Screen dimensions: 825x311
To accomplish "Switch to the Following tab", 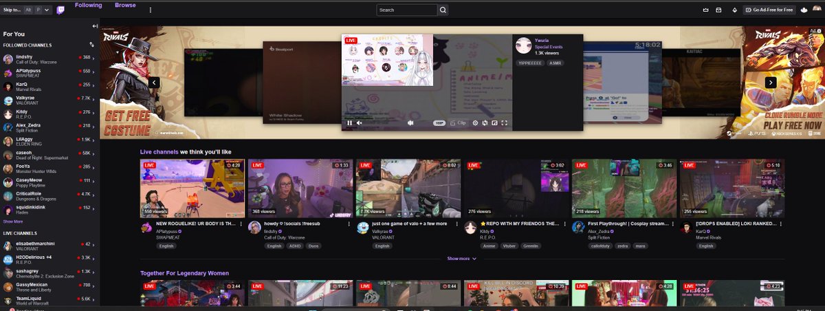I will 88,6.
